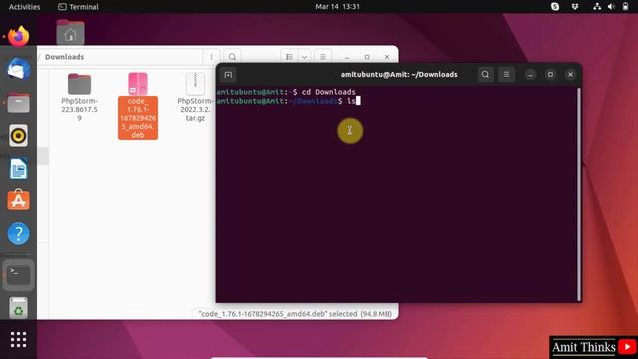Click the Dropbox tray icon

(x=575, y=7)
